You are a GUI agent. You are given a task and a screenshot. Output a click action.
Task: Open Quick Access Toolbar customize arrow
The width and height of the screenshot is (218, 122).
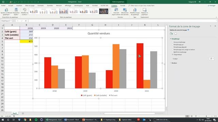38,2
